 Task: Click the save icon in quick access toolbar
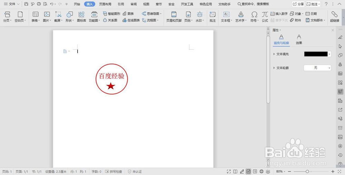point(26,4)
